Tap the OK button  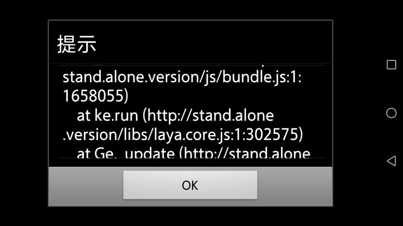point(190,185)
